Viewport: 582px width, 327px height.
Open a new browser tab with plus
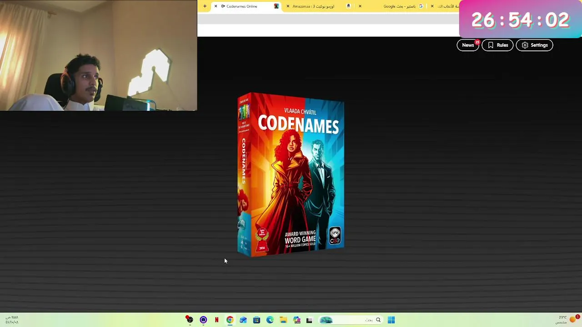coord(205,6)
